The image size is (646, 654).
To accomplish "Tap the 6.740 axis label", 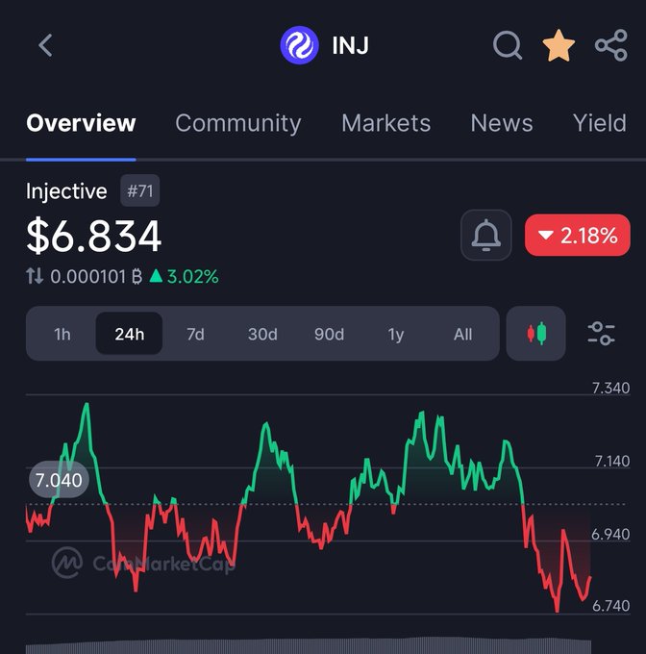I will click(611, 605).
